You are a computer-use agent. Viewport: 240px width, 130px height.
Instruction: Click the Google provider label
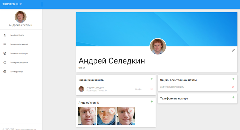point(138,89)
